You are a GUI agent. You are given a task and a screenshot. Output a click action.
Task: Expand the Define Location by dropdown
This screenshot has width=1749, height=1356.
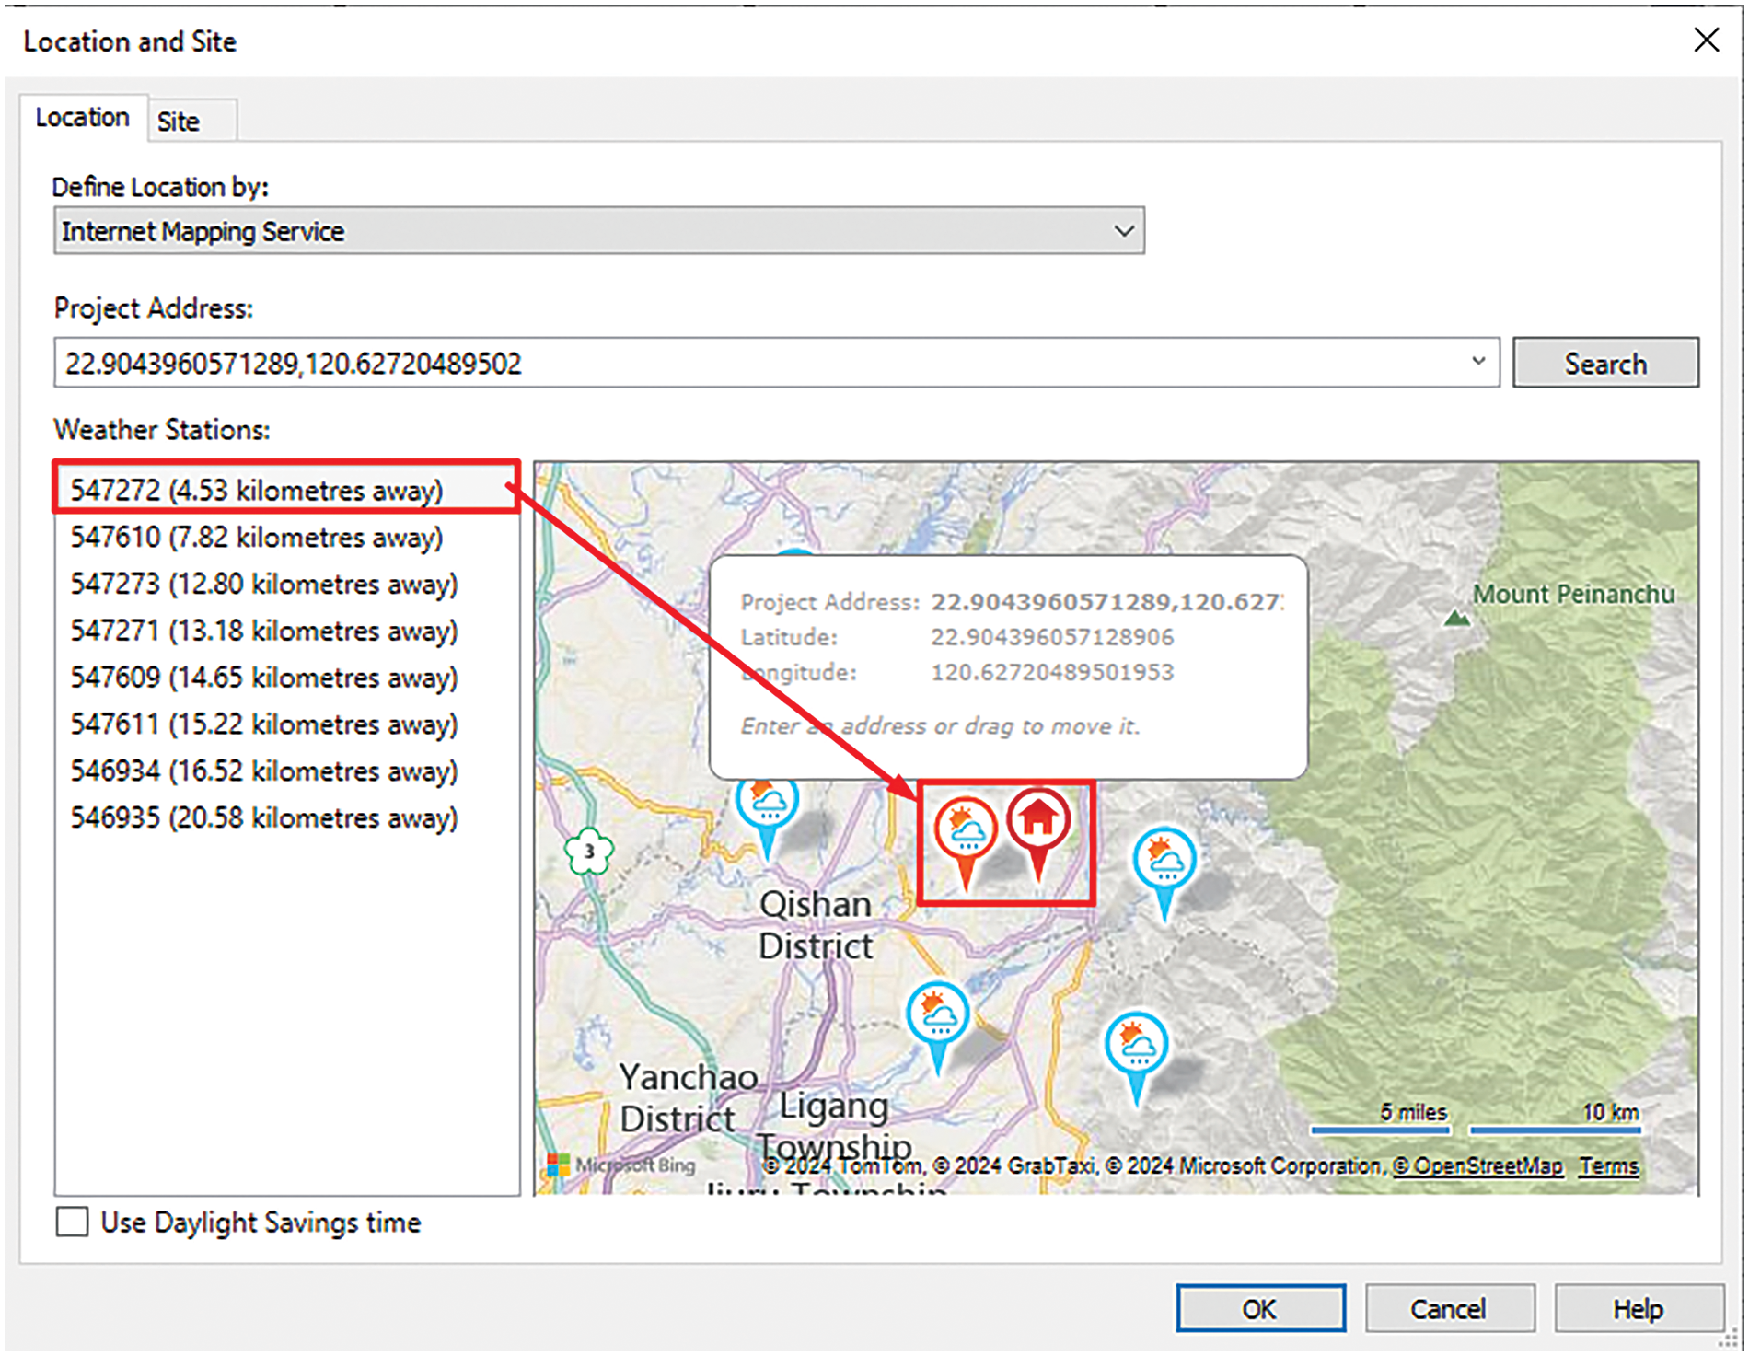1123,231
